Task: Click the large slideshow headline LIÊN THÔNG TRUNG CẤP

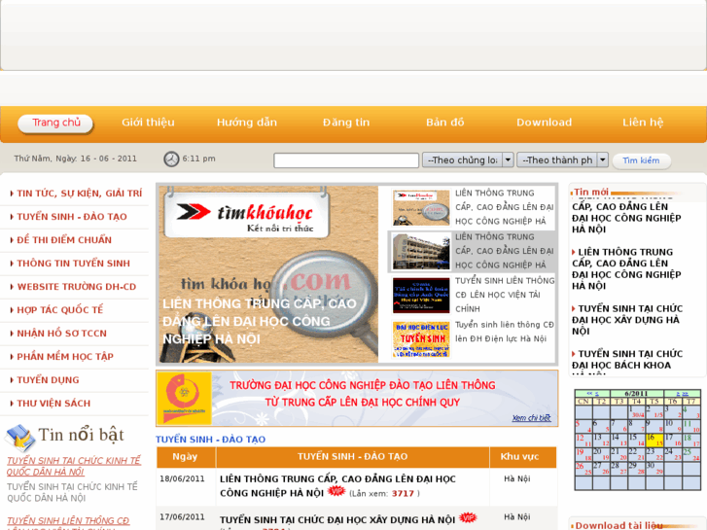Action: pyautogui.click(x=260, y=321)
